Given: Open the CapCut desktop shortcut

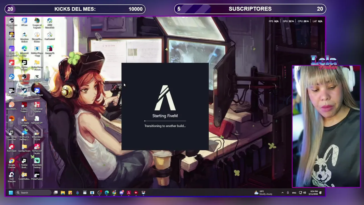Looking at the screenshot, I should click(37, 78).
